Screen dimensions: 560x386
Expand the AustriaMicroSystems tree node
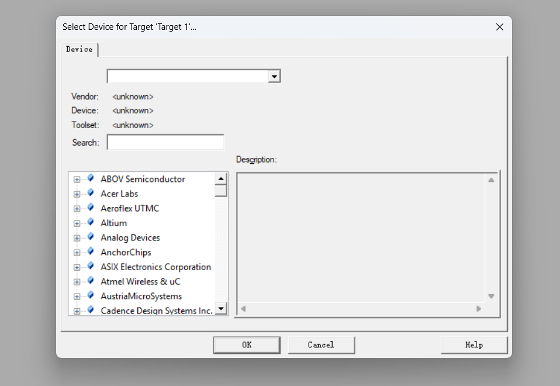[77, 297]
